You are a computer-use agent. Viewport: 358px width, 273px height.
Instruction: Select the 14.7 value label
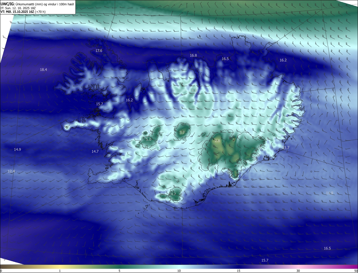95,152
